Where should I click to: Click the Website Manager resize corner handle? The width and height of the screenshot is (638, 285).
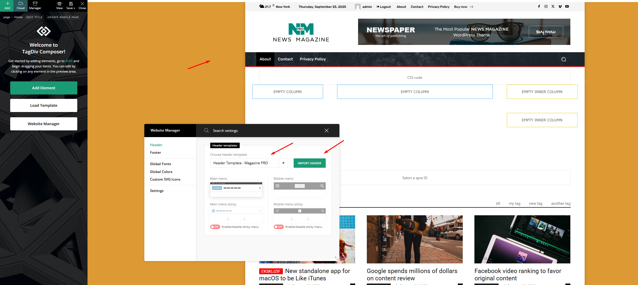click(x=337, y=258)
